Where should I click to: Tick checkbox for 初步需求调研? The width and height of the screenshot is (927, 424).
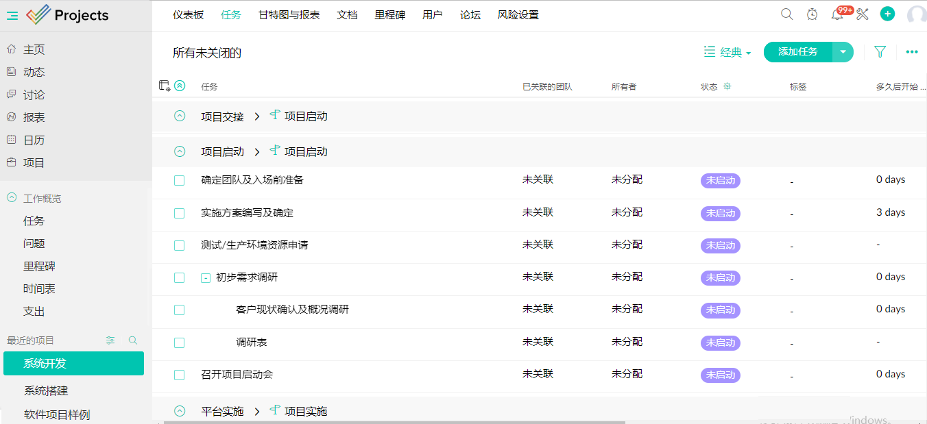[179, 278]
